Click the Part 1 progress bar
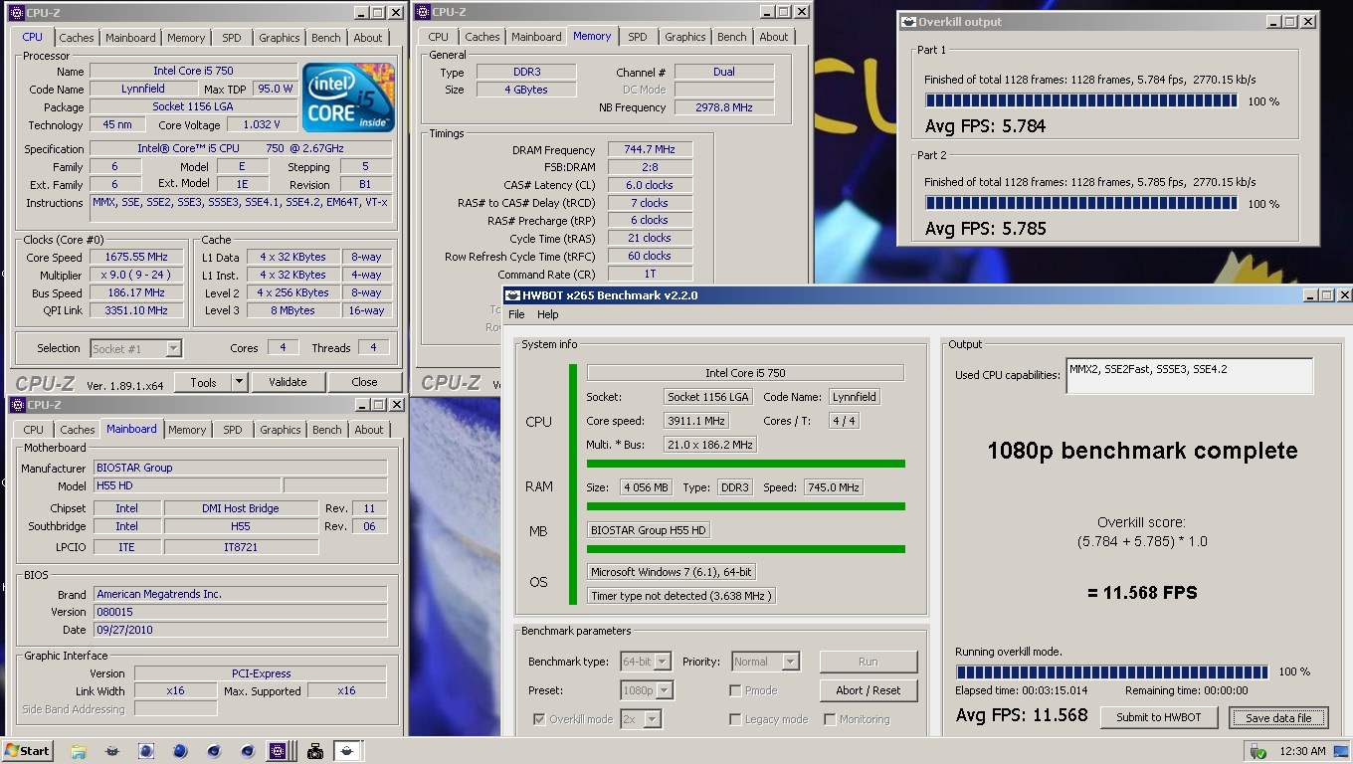The height and width of the screenshot is (764, 1353). [1080, 100]
